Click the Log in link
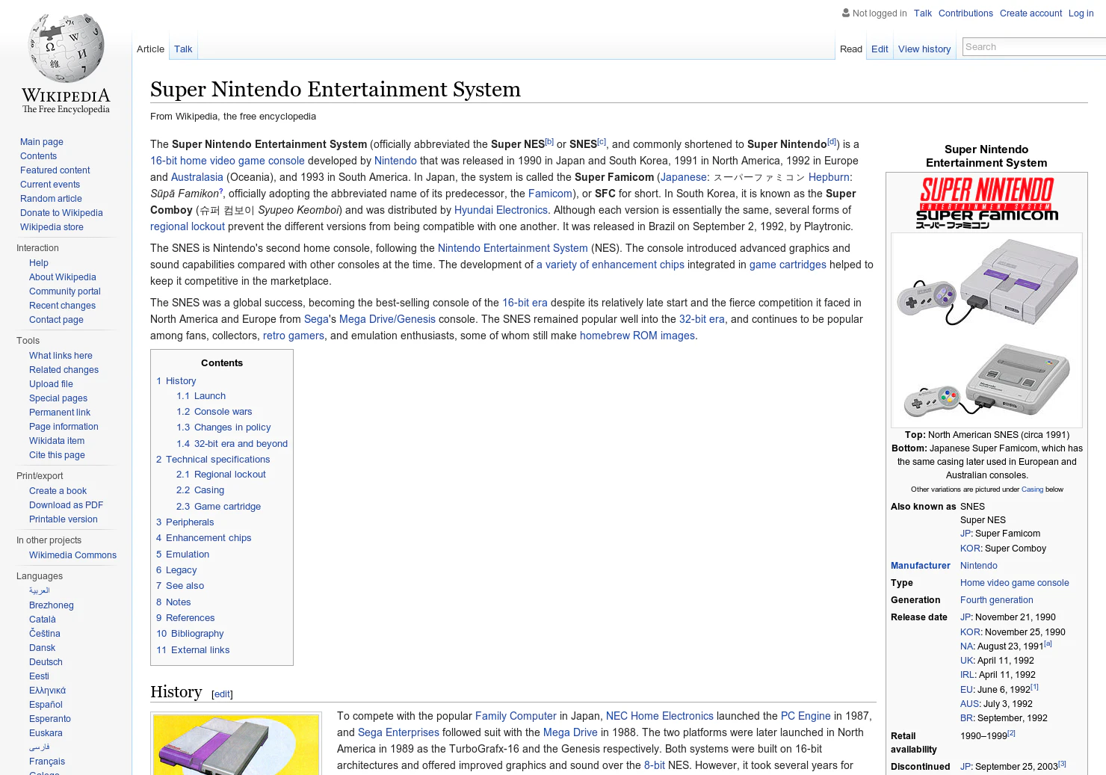Image resolution: width=1106 pixels, height=775 pixels. click(x=1081, y=13)
